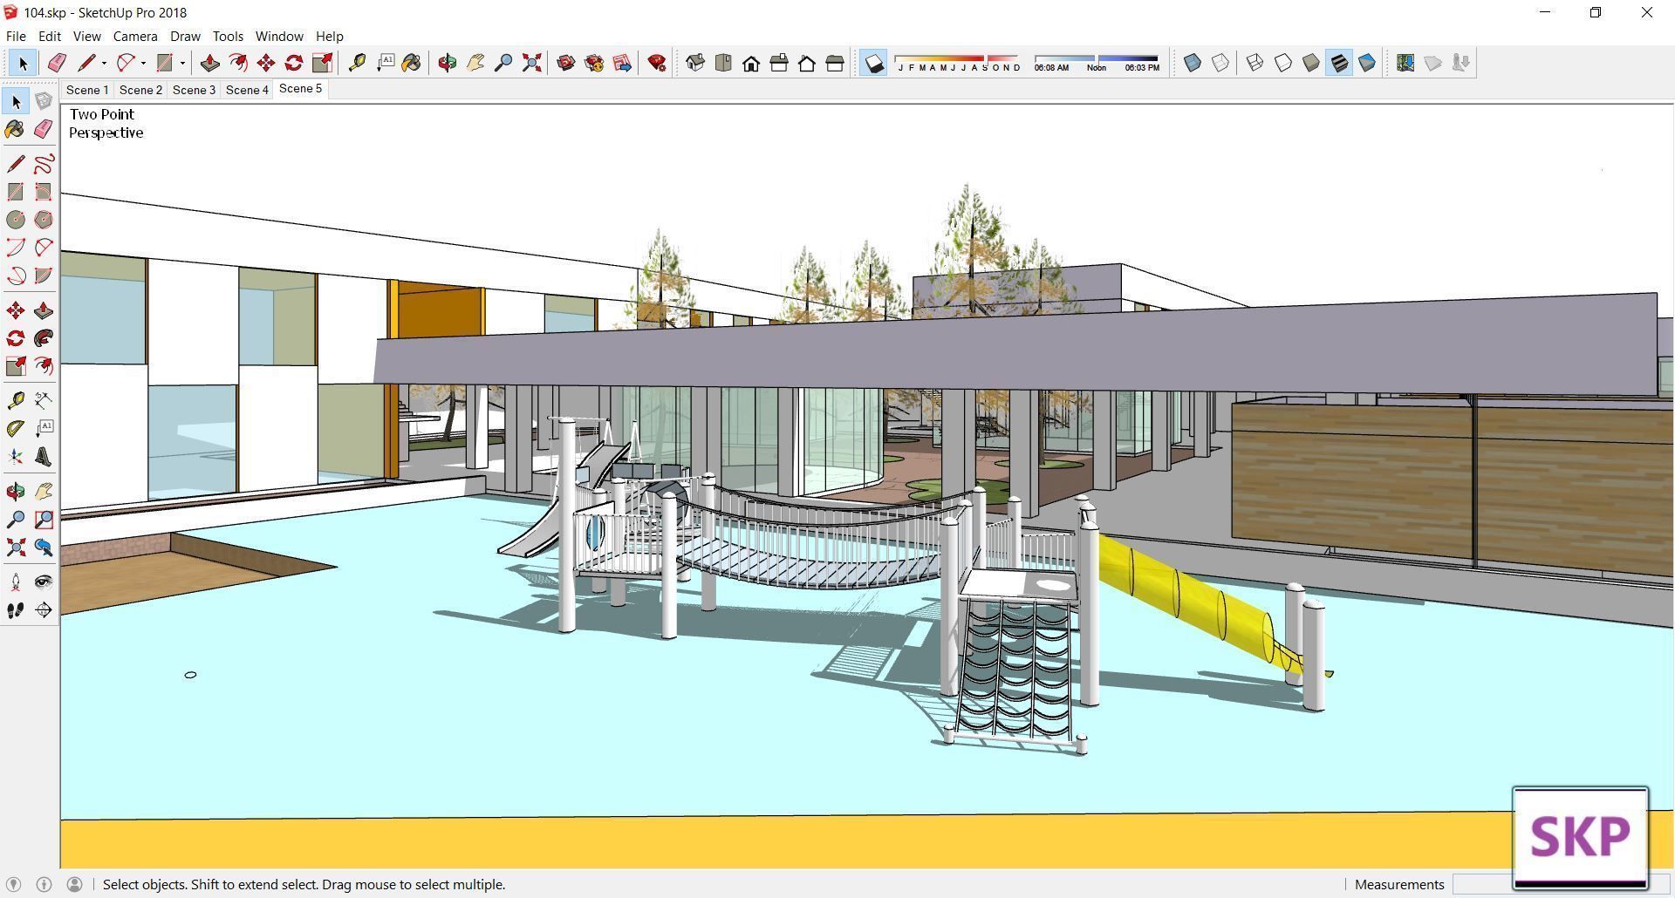Select the Paint Bucket tool in top toolbar
This screenshot has height=898, width=1675.
click(412, 63)
